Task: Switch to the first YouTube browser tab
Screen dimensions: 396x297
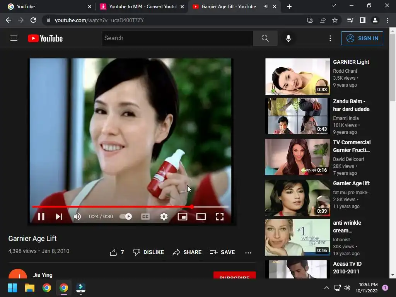Action: tap(48, 7)
